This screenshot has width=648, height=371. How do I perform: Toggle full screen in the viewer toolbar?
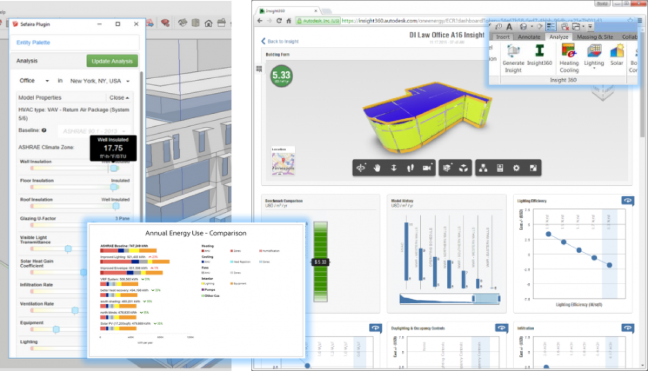coord(532,168)
